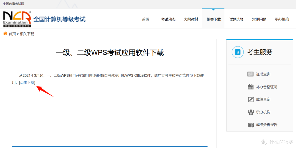Click the 成绩分析报告 map icon
296x148 pixels.
click(x=251, y=125)
